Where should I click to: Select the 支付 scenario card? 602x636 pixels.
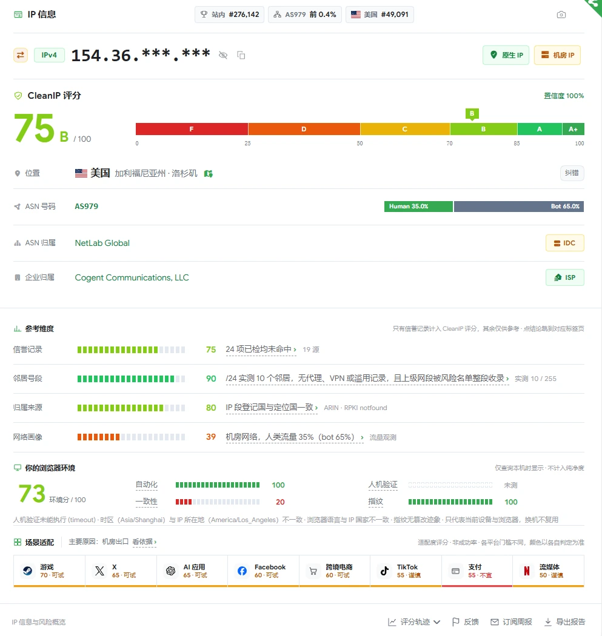[x=477, y=571]
